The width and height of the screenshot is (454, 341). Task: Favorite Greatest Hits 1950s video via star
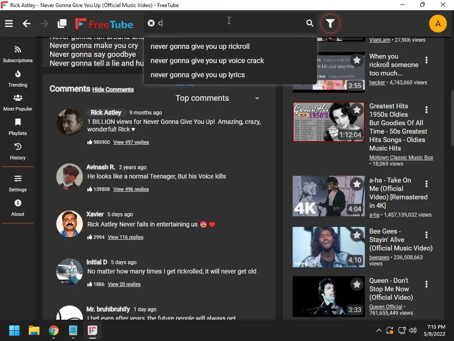[357, 110]
